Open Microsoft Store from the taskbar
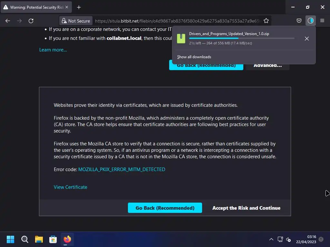Viewport: 330px width, 247px height. click(x=53, y=239)
